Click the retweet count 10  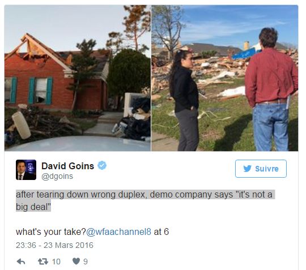pos(56,262)
